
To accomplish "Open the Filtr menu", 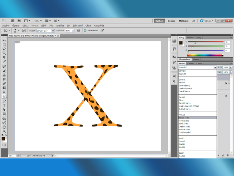I will click(51, 25).
